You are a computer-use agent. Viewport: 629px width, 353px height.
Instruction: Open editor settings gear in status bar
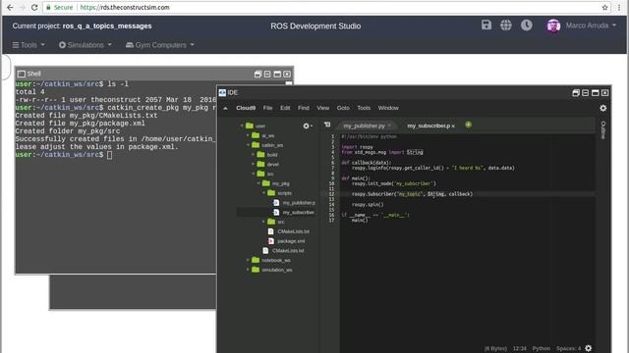[x=589, y=349]
